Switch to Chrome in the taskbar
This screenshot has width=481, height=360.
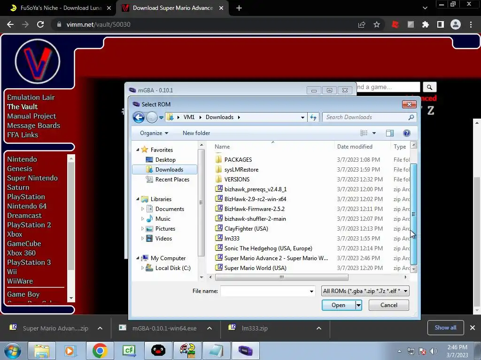point(100,351)
